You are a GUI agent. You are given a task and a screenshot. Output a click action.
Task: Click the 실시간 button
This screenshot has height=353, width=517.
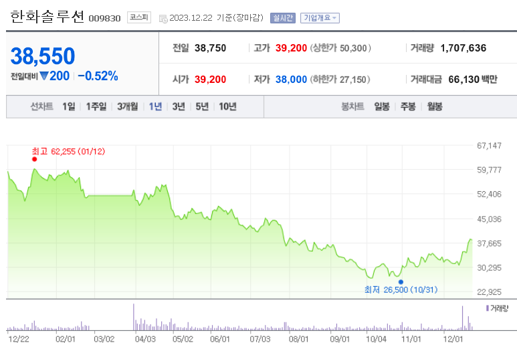pyautogui.click(x=282, y=18)
